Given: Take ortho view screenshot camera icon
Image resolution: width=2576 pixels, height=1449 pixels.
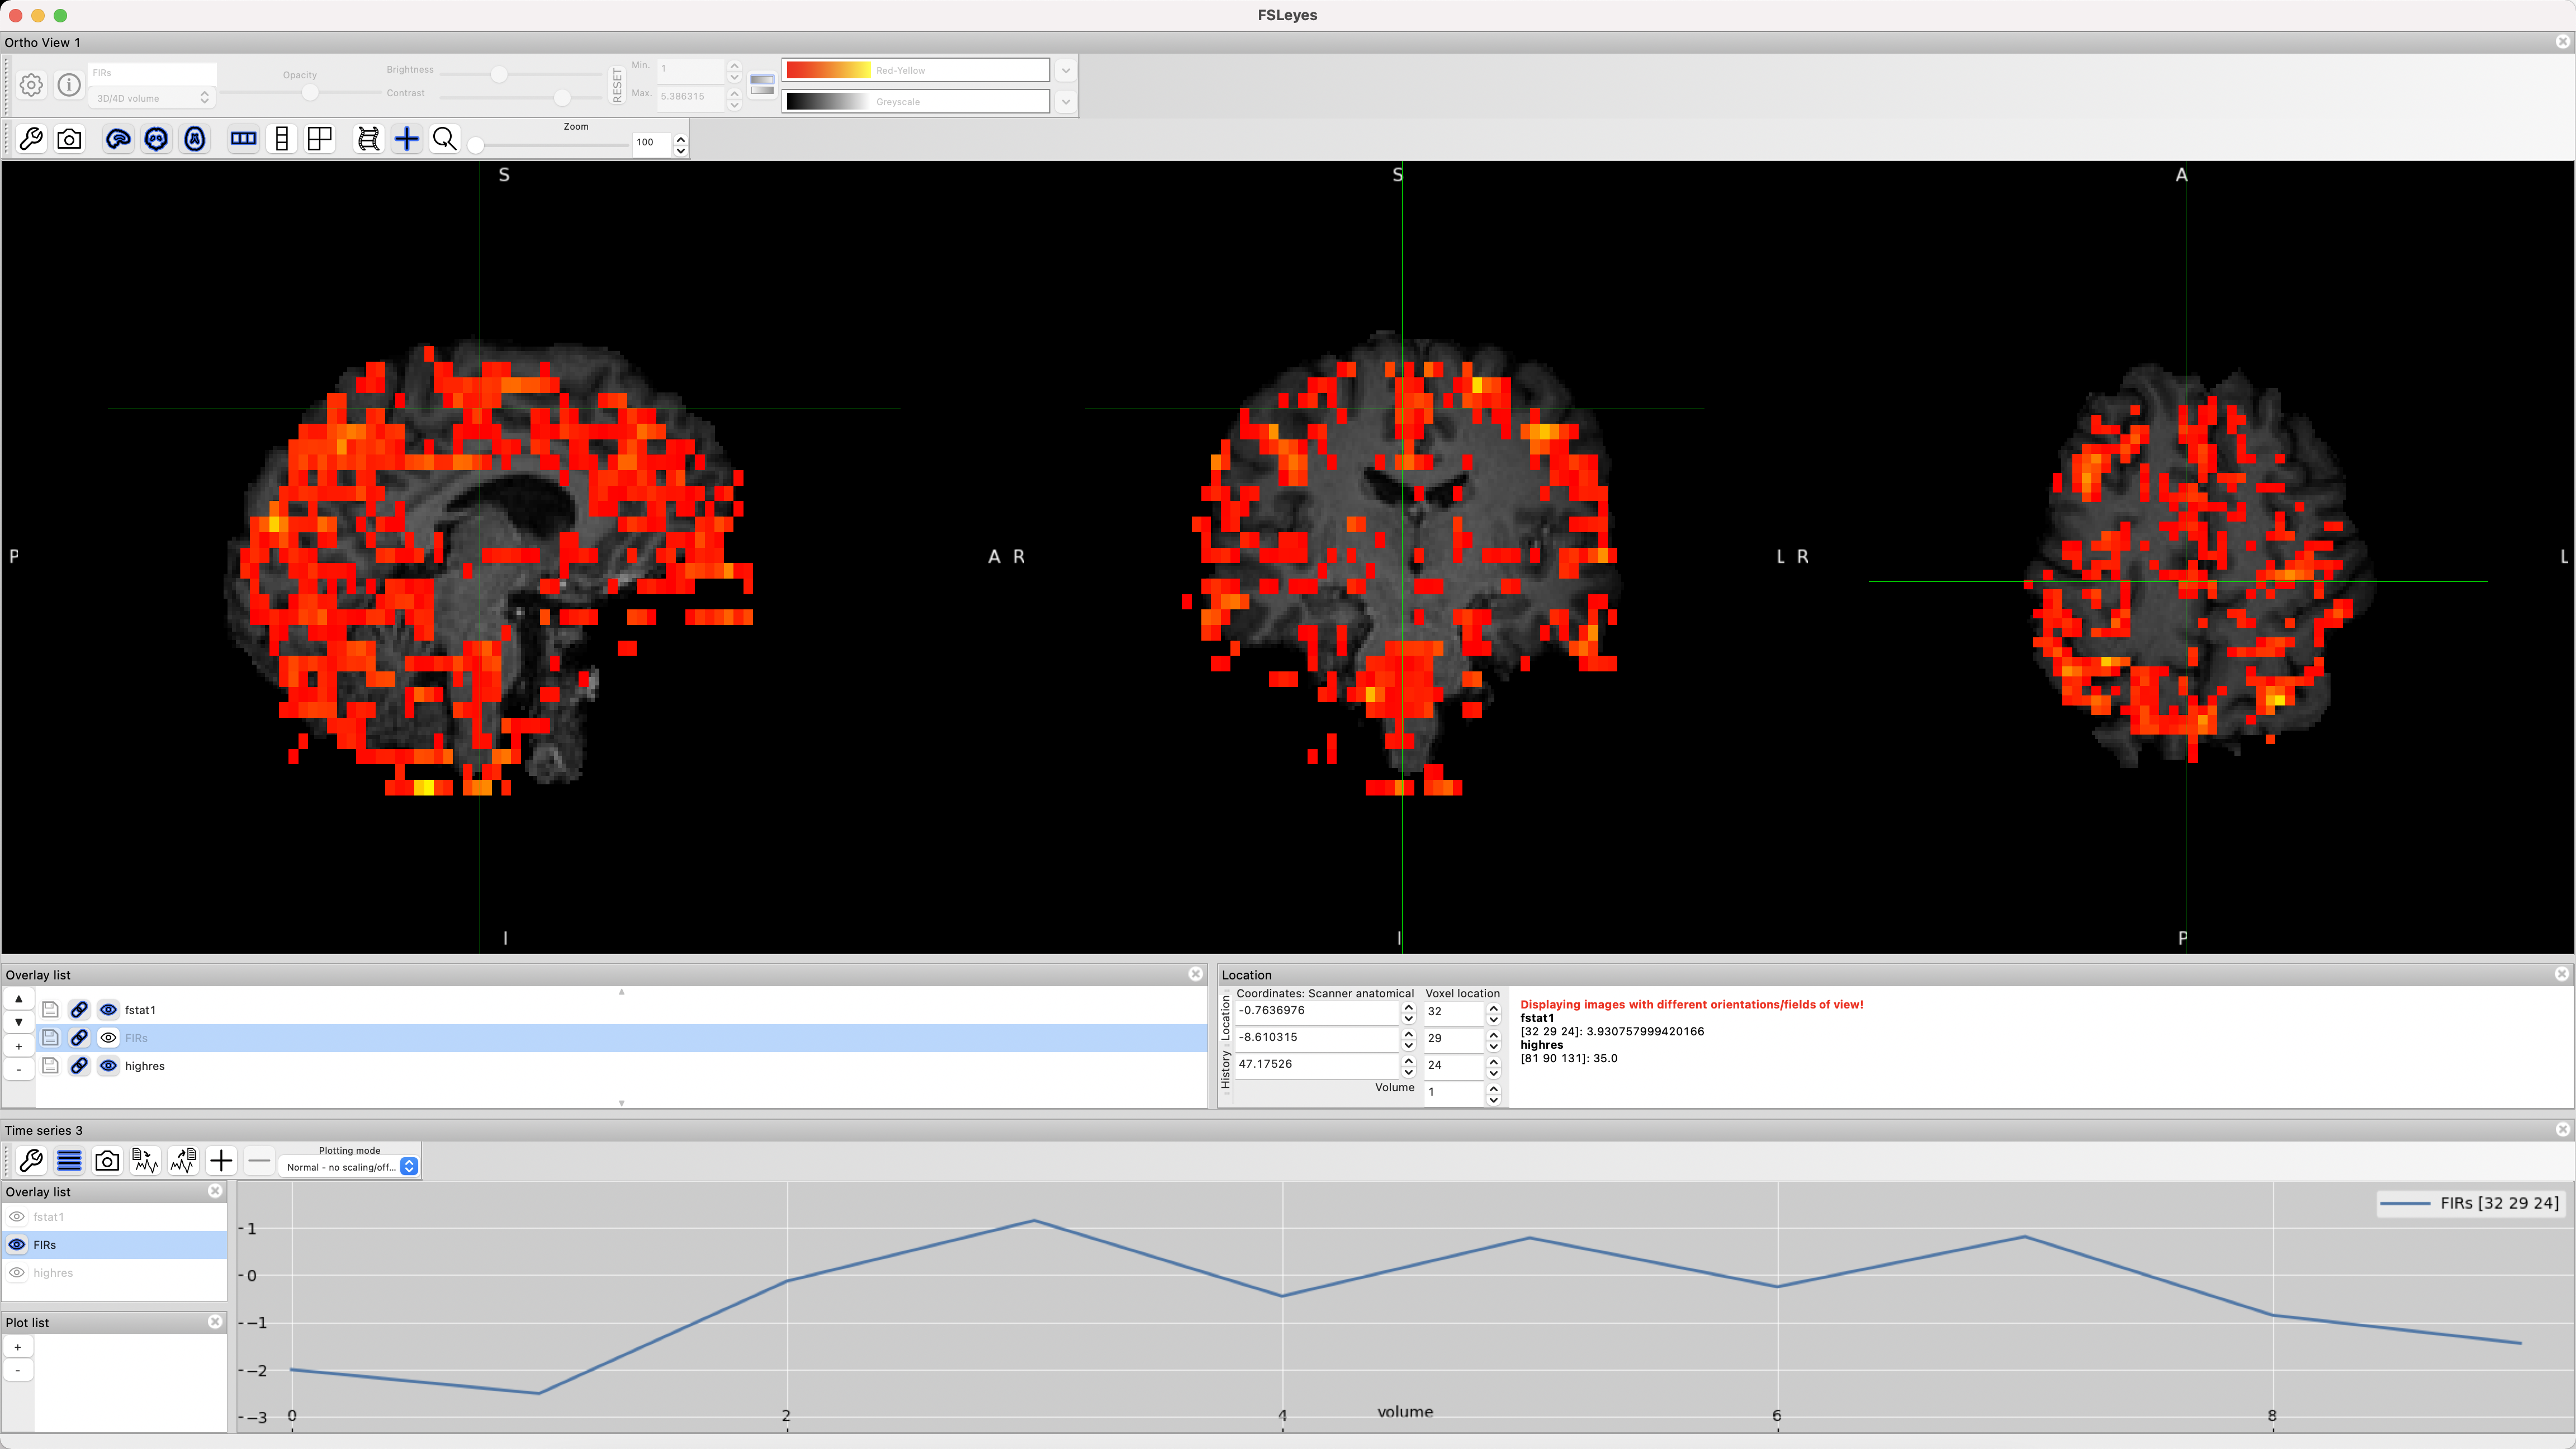Looking at the screenshot, I should [69, 139].
